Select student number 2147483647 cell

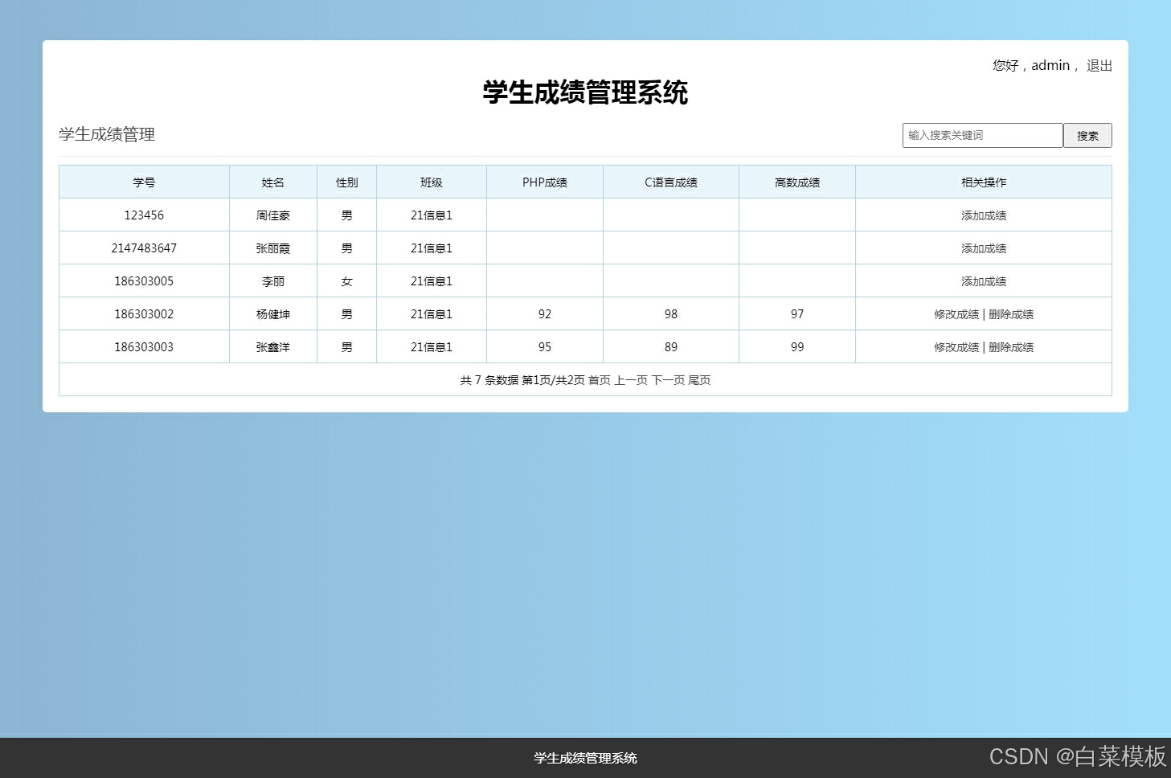tap(144, 248)
